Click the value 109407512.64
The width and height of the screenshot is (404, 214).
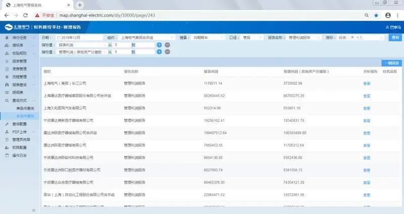(215, 133)
